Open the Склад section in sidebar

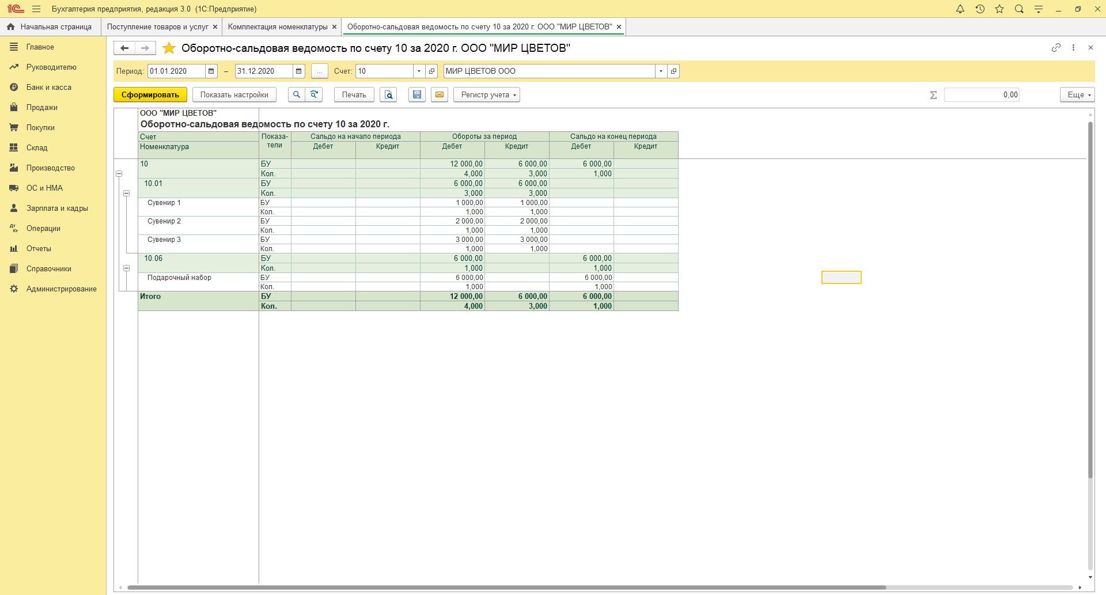(37, 148)
